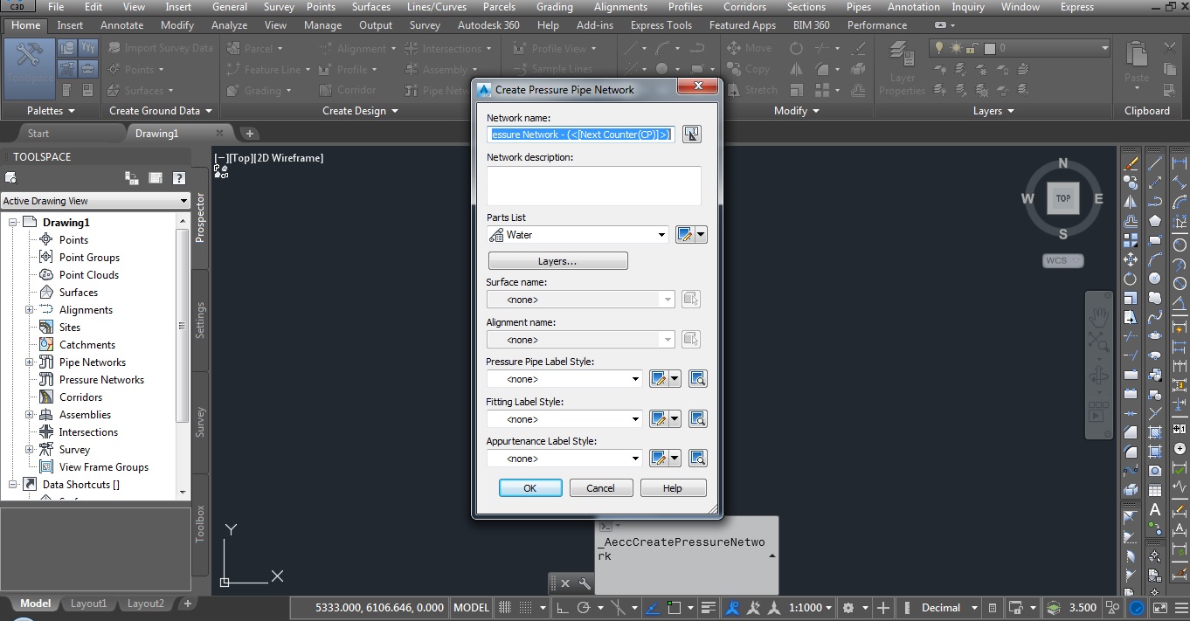Click inside the Network description field
Viewport: 1190px width, 621px height.
593,185
